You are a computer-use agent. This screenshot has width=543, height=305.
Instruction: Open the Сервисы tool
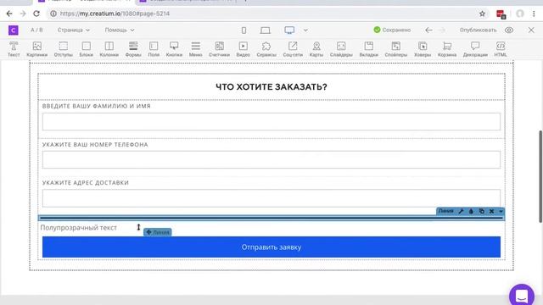(266, 49)
